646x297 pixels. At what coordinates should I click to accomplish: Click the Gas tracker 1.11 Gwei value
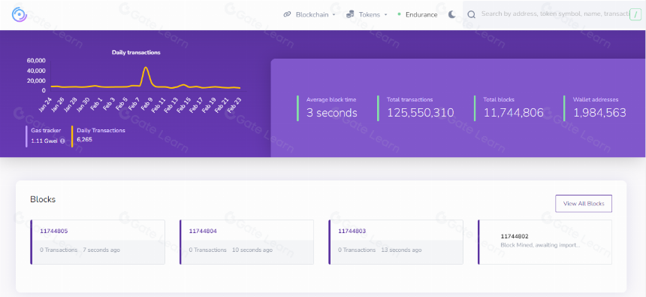point(45,141)
